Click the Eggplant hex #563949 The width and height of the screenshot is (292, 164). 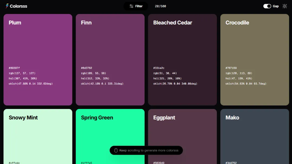click(159, 163)
